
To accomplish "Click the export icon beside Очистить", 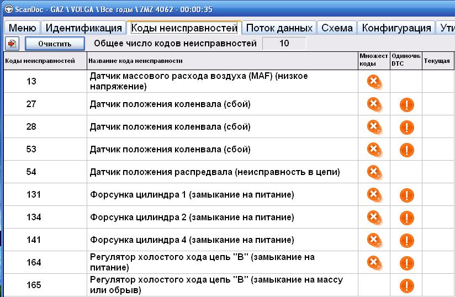I will 12,44.
